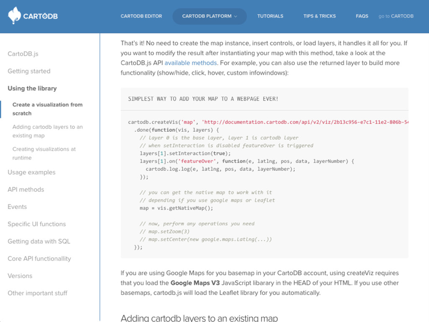Go to Tips & Tricks section
This screenshot has width=429, height=322.
[x=319, y=16]
